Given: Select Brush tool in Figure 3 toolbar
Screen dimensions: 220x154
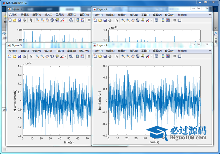Looking at the screenshot, I should click(x=62, y=56).
